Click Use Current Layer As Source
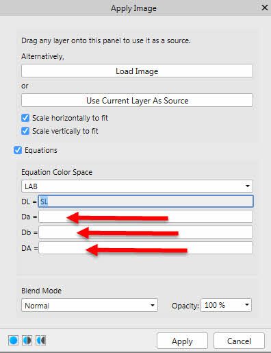271x353 pixels. [x=137, y=101]
